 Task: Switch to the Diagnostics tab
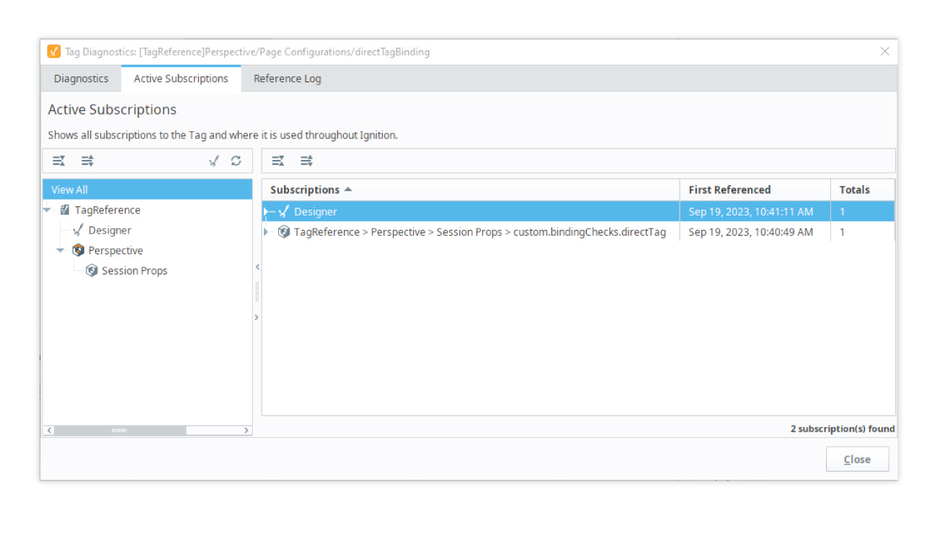click(x=81, y=79)
